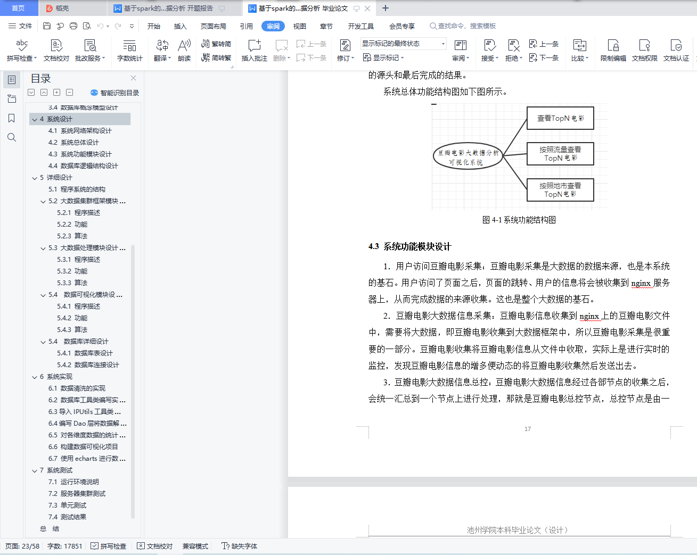This screenshot has width=697, height=555.
Task: Go to the 首页 home tab
Action: [18, 8]
